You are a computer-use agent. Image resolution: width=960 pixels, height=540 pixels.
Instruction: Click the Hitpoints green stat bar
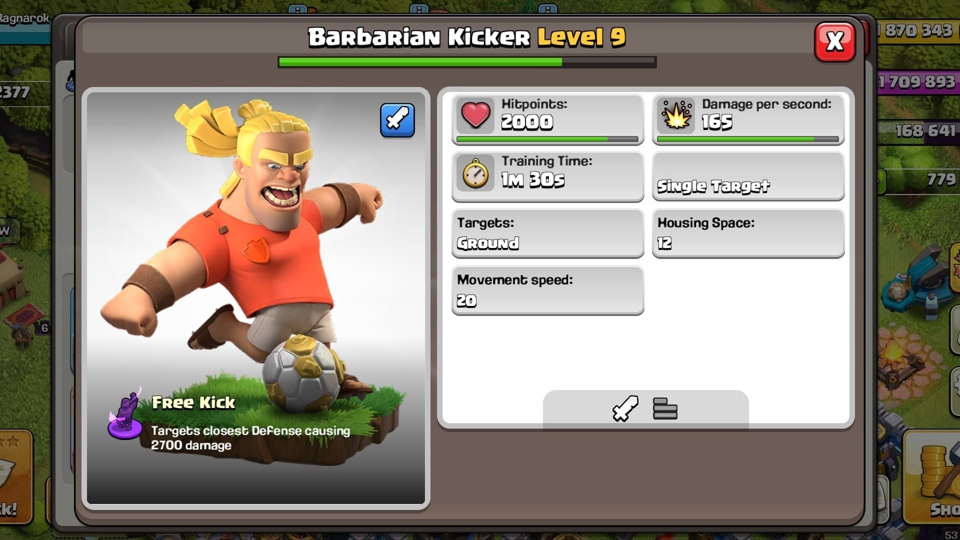tap(547, 139)
